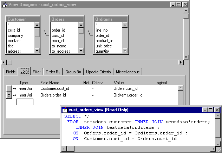This screenshot has height=153, width=222.
Task: Click the empty Type box for a new join
Action: [x=25, y=102]
